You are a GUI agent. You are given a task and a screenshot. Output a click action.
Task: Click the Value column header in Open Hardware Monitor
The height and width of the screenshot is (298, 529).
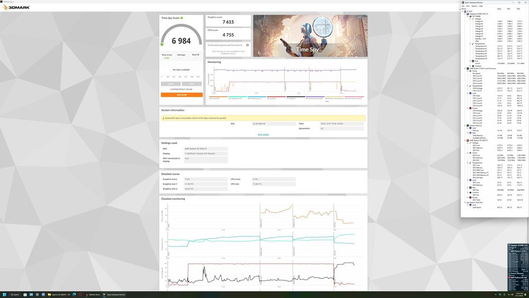click(499, 9)
